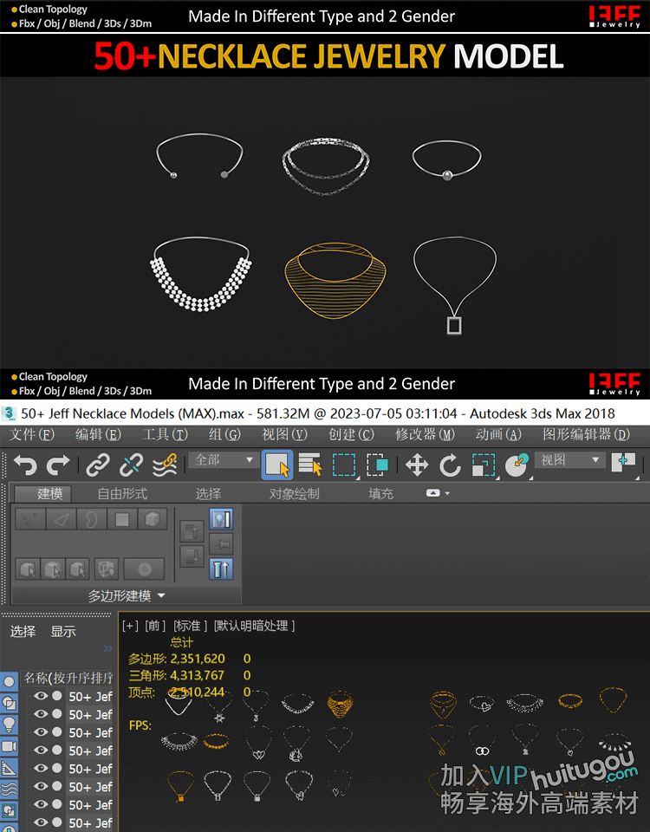The image size is (650, 832).
Task: Toggle the blue arrows button below Pin Stack
Action: click(221, 569)
